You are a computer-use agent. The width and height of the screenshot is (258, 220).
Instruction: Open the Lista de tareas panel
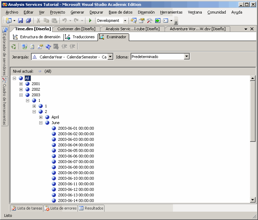pos(27,208)
